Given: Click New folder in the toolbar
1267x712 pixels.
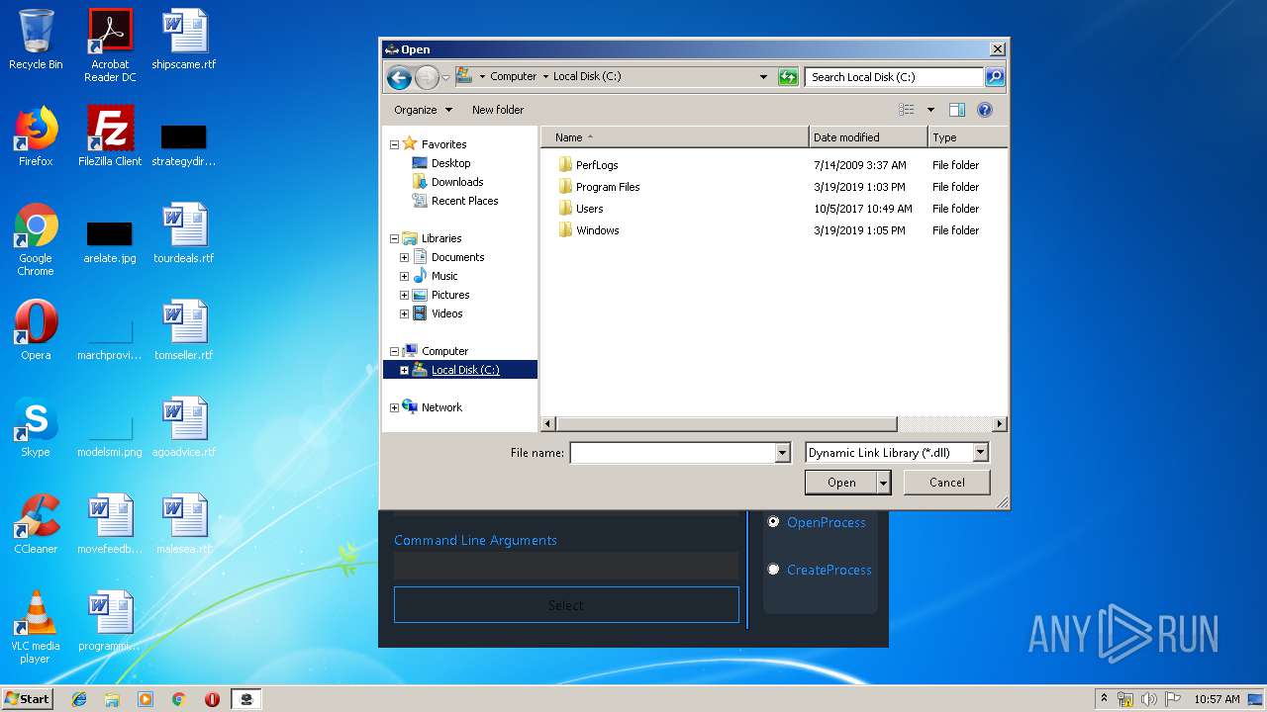Looking at the screenshot, I should (x=498, y=110).
